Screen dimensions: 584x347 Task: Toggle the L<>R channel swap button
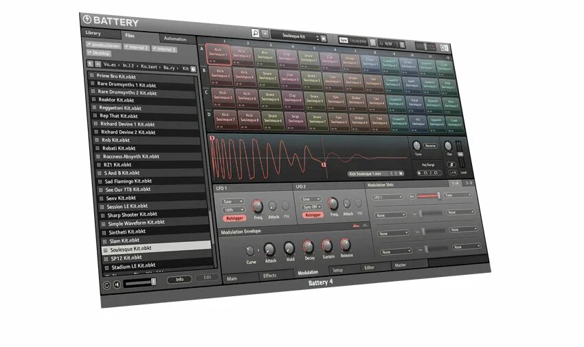453,172
